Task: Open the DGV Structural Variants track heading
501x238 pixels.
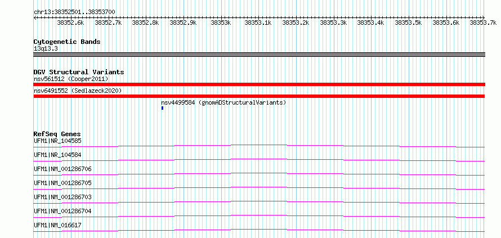Action: point(79,72)
